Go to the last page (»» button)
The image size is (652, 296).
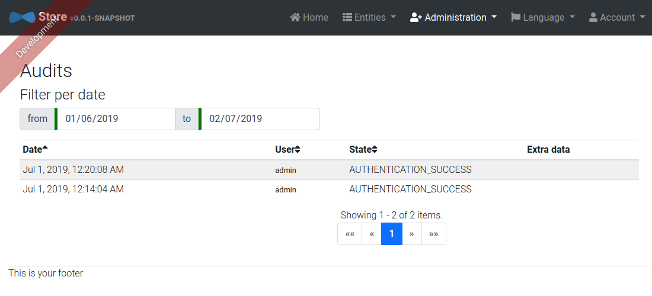[434, 234]
